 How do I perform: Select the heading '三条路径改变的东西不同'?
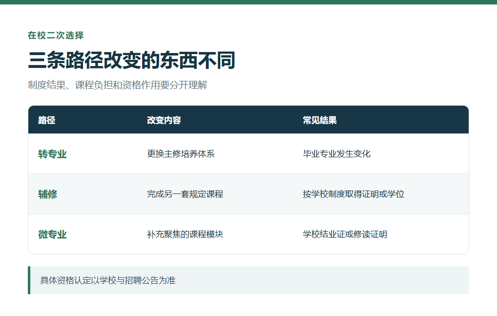click(132, 60)
